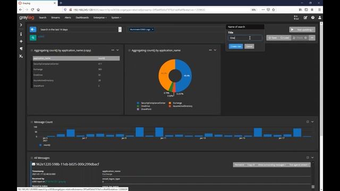Go to the Search page

(x=42, y=18)
